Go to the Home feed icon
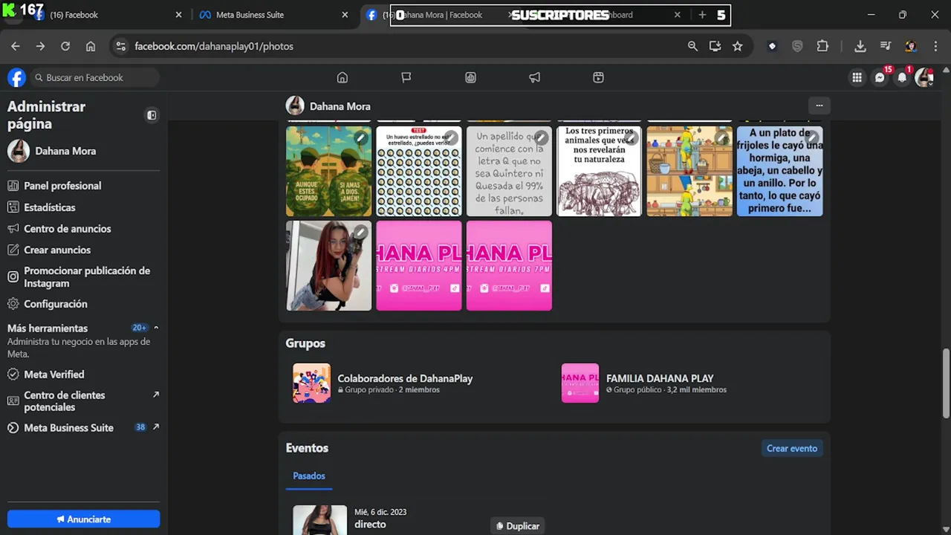The image size is (951, 535). [343, 77]
